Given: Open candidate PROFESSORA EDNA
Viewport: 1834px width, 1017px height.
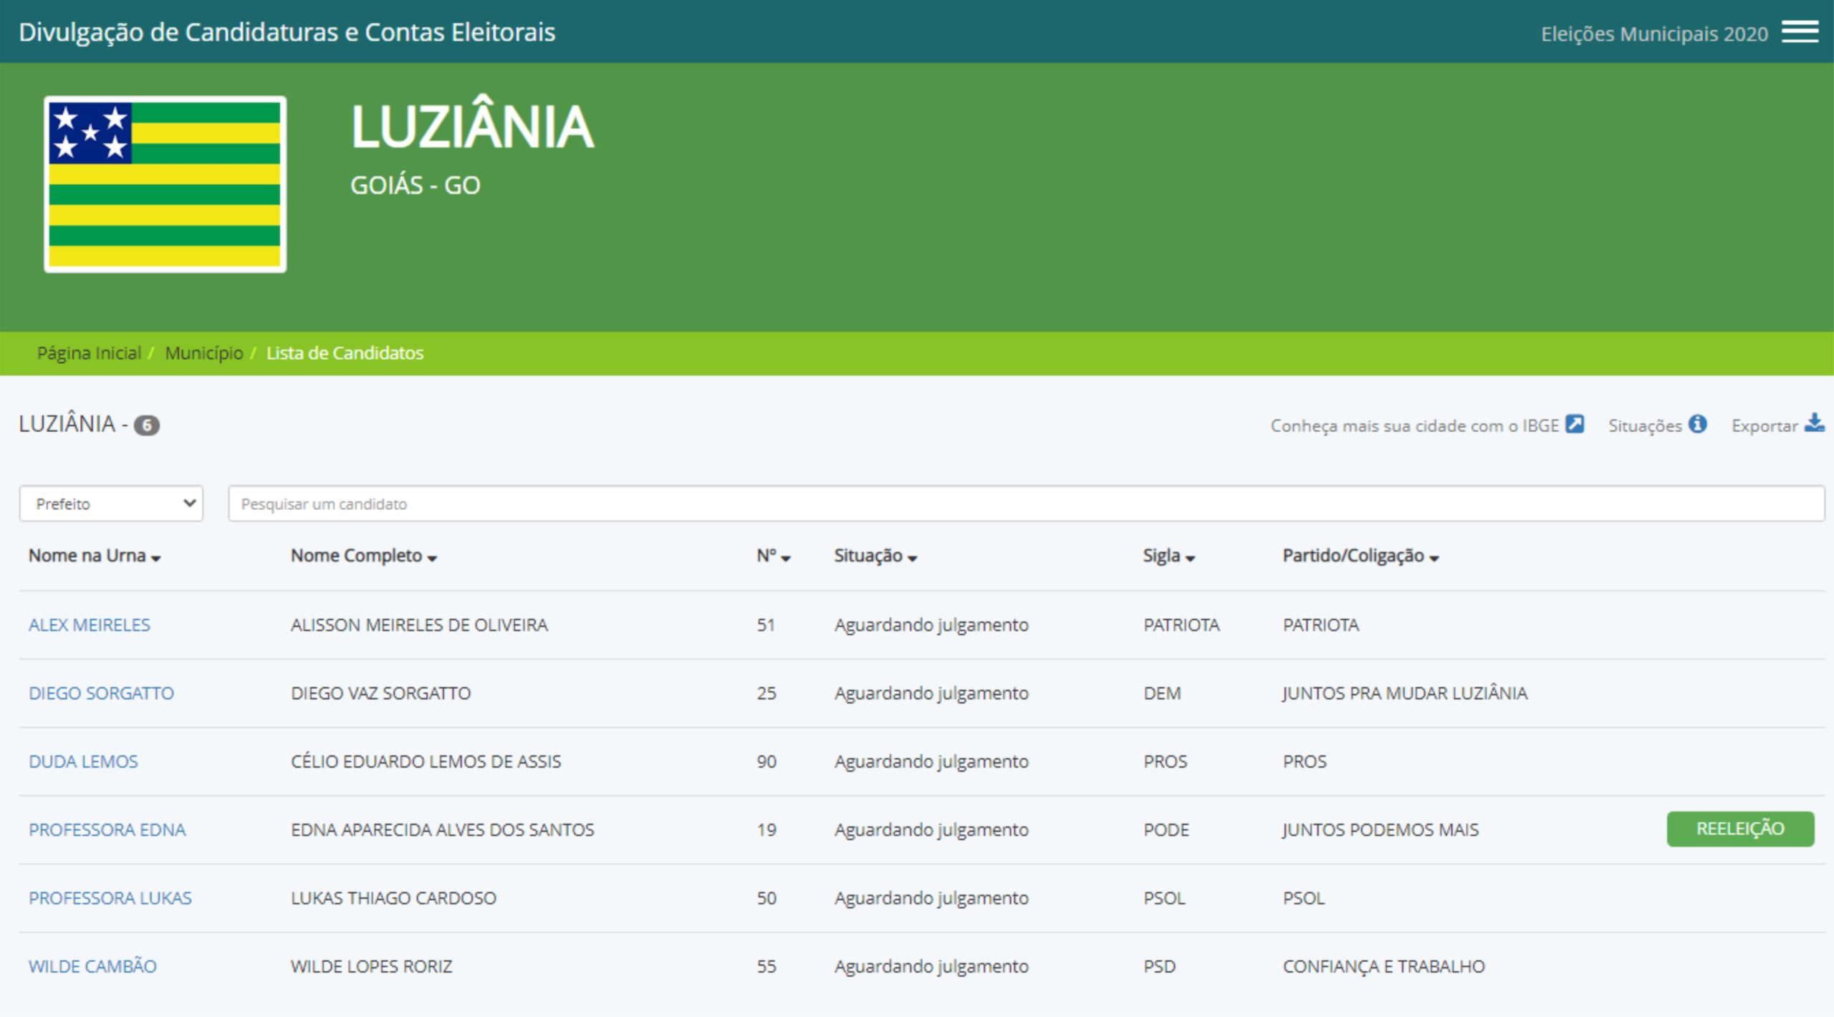Looking at the screenshot, I should pos(107,829).
